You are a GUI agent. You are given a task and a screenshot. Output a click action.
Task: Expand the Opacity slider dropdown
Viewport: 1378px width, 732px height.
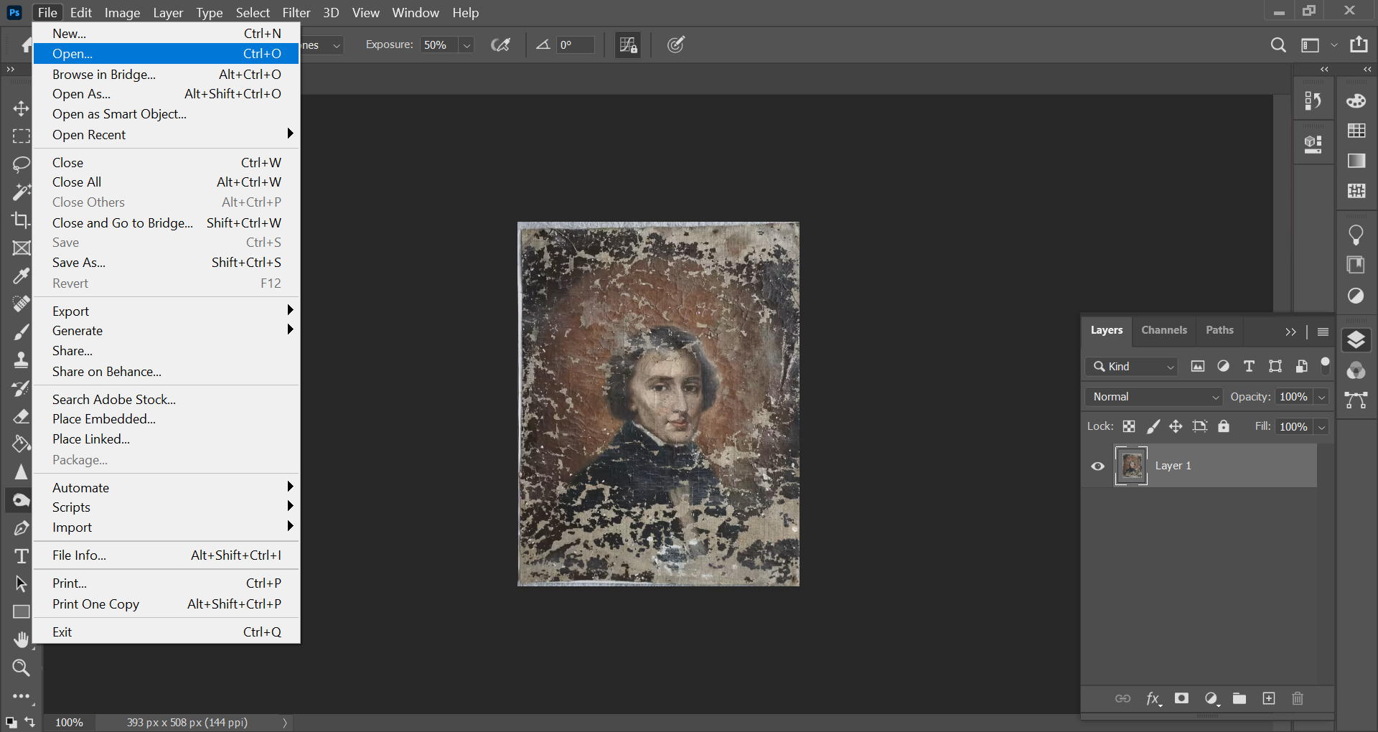1321,397
